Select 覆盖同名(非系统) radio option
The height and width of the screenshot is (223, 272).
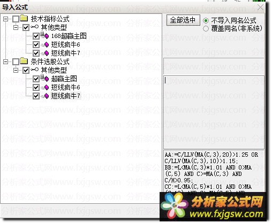pyautogui.click(x=206, y=28)
